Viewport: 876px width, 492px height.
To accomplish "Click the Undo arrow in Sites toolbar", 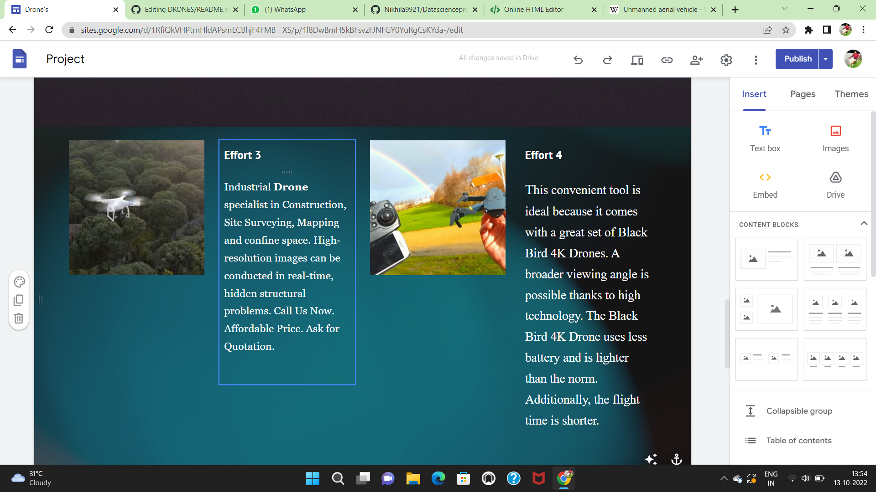I will tap(578, 60).
